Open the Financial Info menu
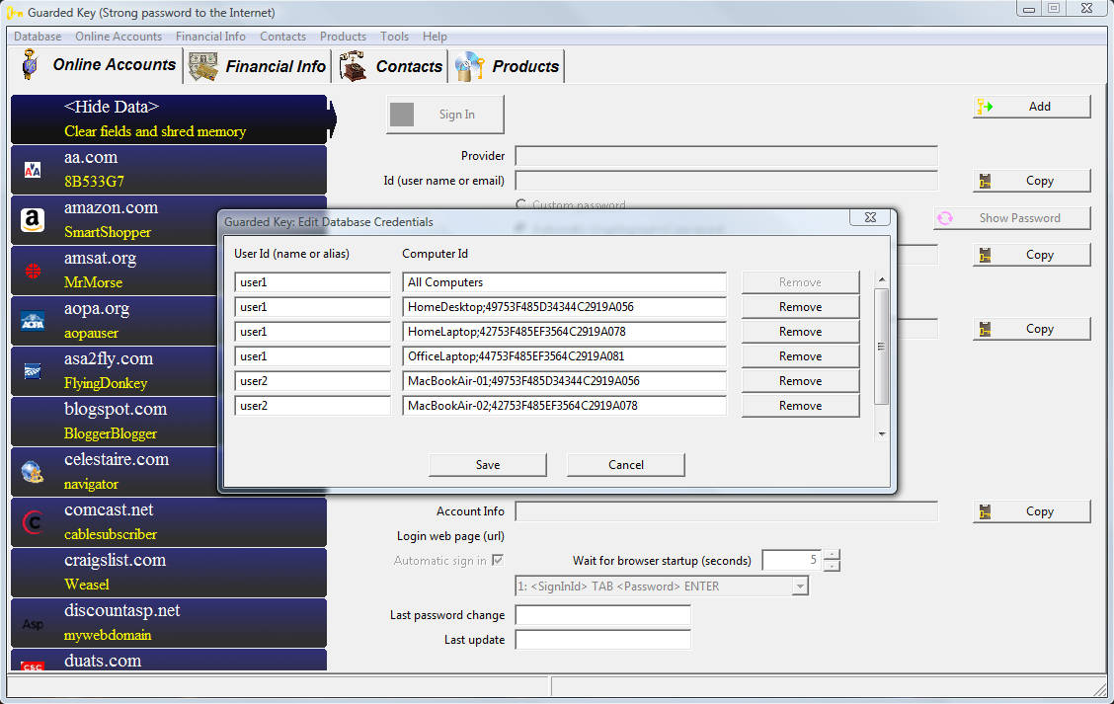 pyautogui.click(x=210, y=37)
